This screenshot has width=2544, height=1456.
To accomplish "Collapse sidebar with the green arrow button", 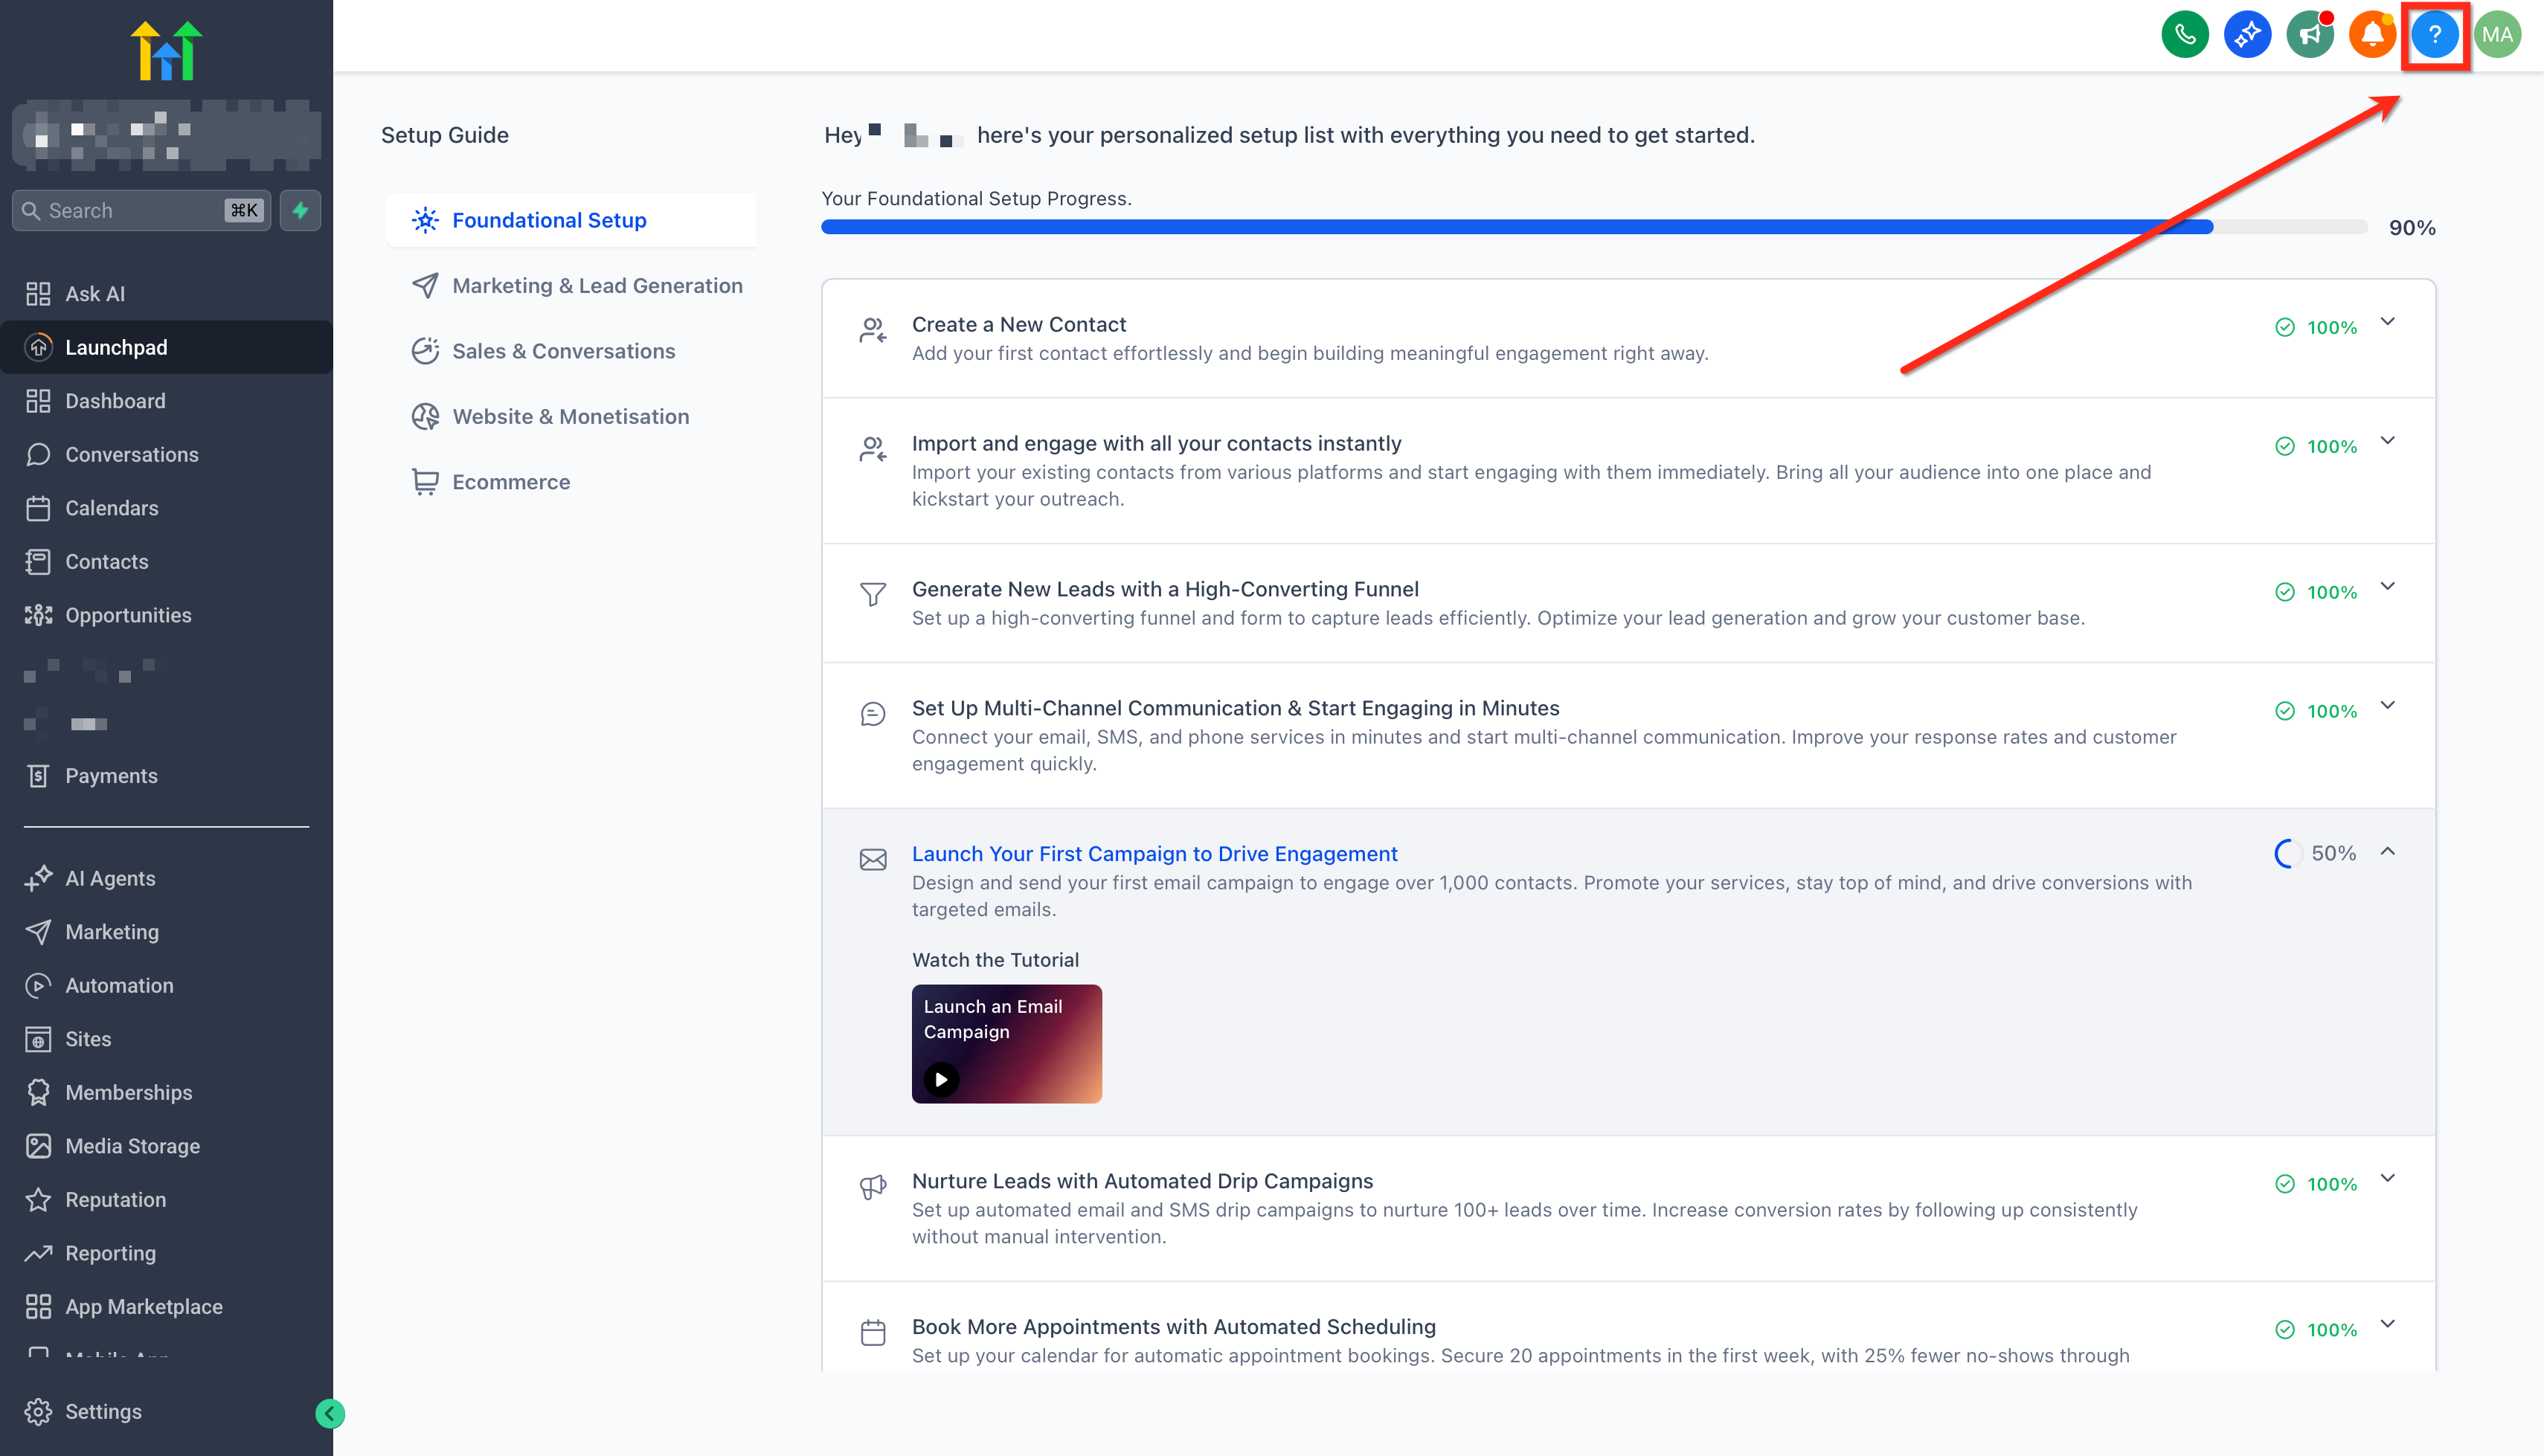I will click(x=330, y=1413).
